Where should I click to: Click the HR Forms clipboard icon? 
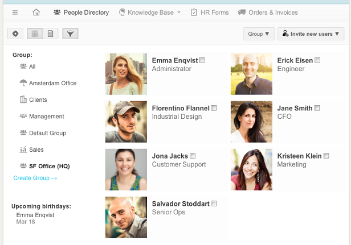pos(194,13)
